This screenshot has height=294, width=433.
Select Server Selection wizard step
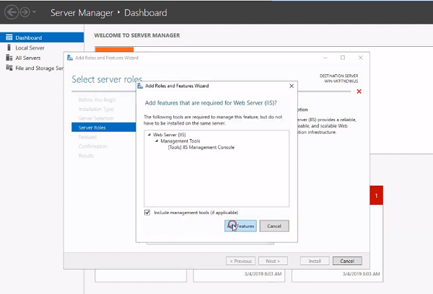[x=96, y=118]
